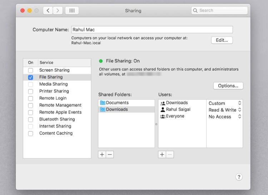This screenshot has width=268, height=195.
Task: Enable the Content Caching checkbox
Action: (x=31, y=133)
